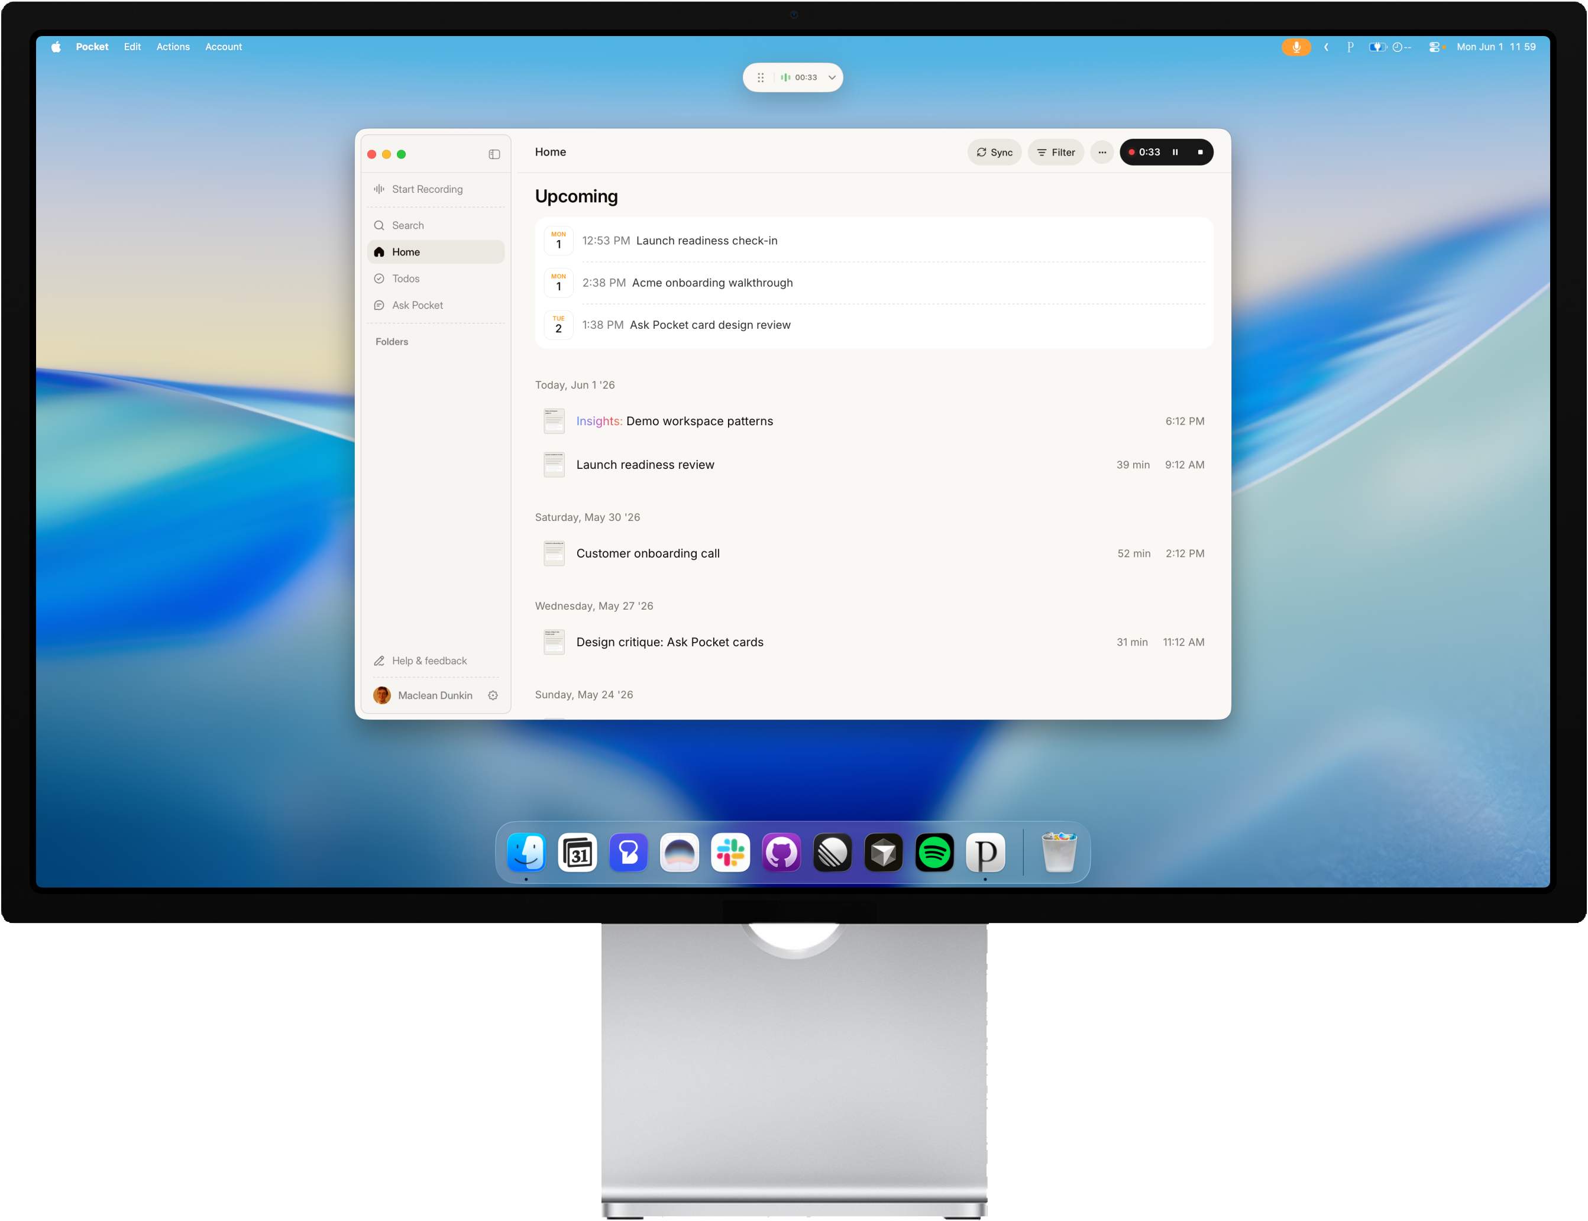Click Start Recording in the sidebar
Screen dimensions: 1588x1221
coord(435,189)
